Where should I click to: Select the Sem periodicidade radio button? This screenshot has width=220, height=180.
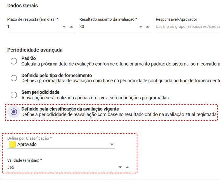[14, 95]
